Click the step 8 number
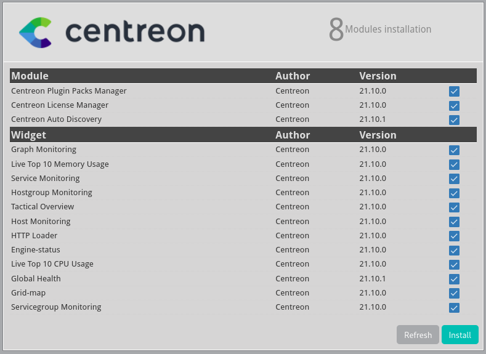The image size is (486, 354). [336, 30]
